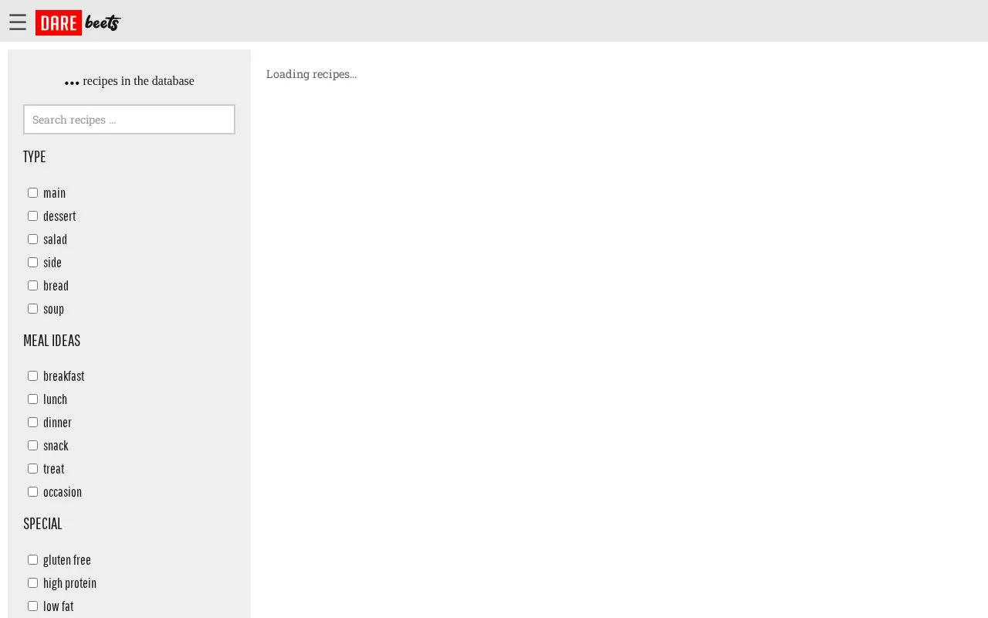988x618 pixels.
Task: Click the SPECIAL section heading
Action: tap(42, 524)
